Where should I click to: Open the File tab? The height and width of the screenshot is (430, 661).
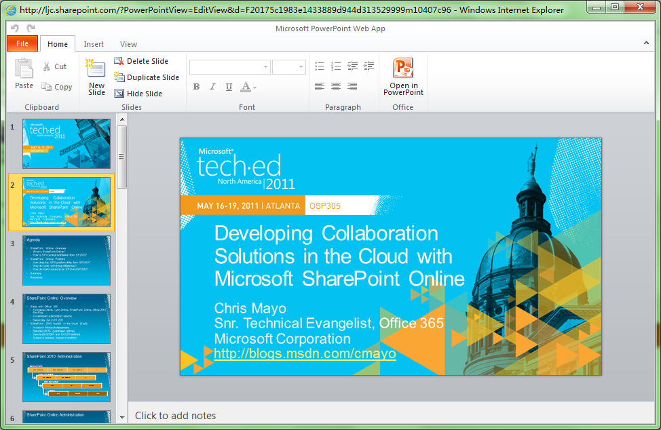[22, 43]
